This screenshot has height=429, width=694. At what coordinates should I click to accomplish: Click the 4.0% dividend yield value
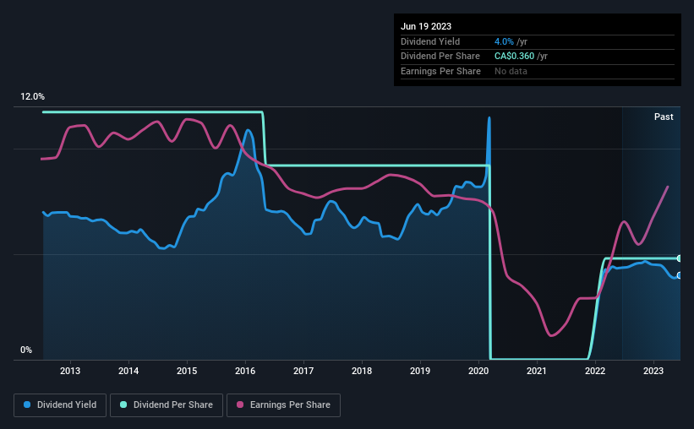504,41
